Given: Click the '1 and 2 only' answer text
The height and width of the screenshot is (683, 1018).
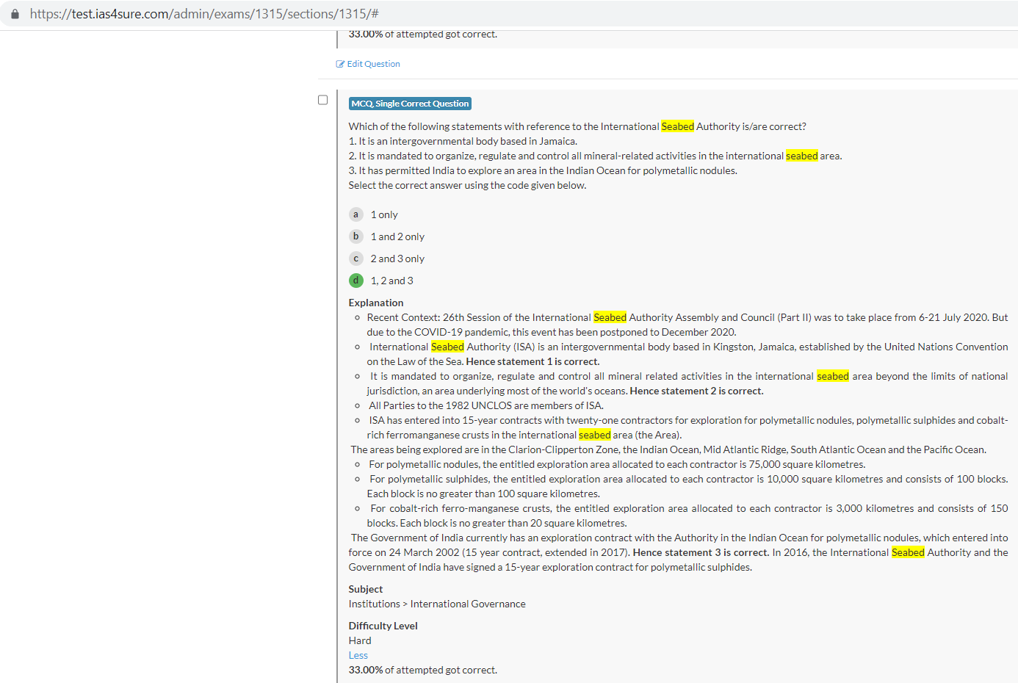Looking at the screenshot, I should pos(397,236).
